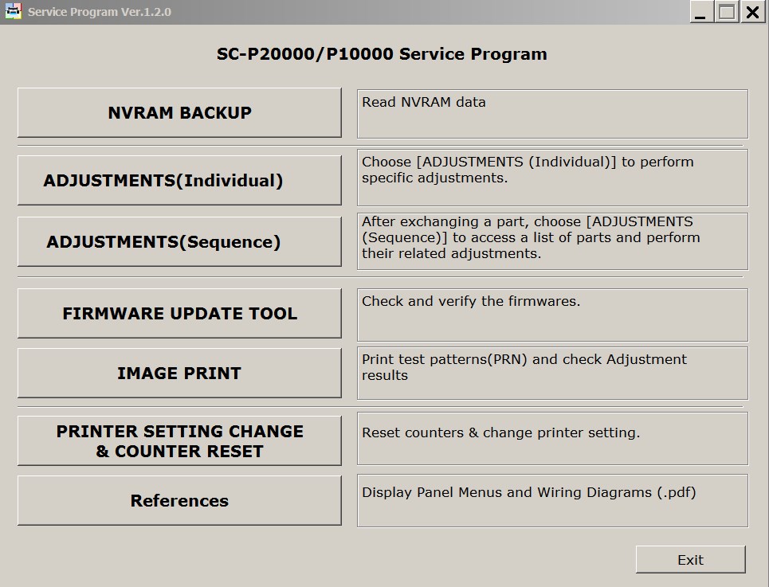Open the NVRAM BACKUP function
769x587 pixels.
point(179,112)
